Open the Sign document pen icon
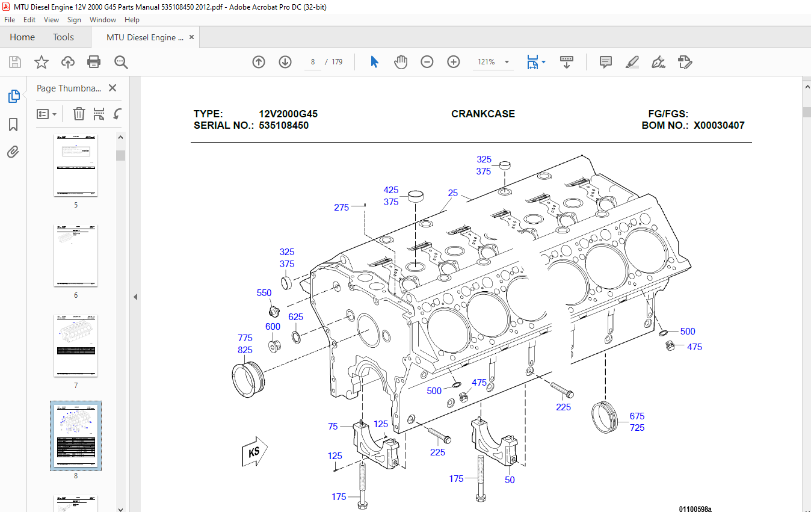This screenshot has width=811, height=512. click(x=658, y=61)
